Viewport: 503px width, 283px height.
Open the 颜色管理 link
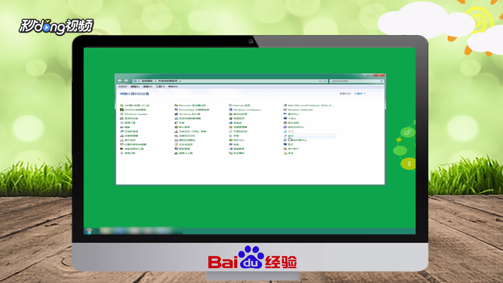tap(184, 149)
